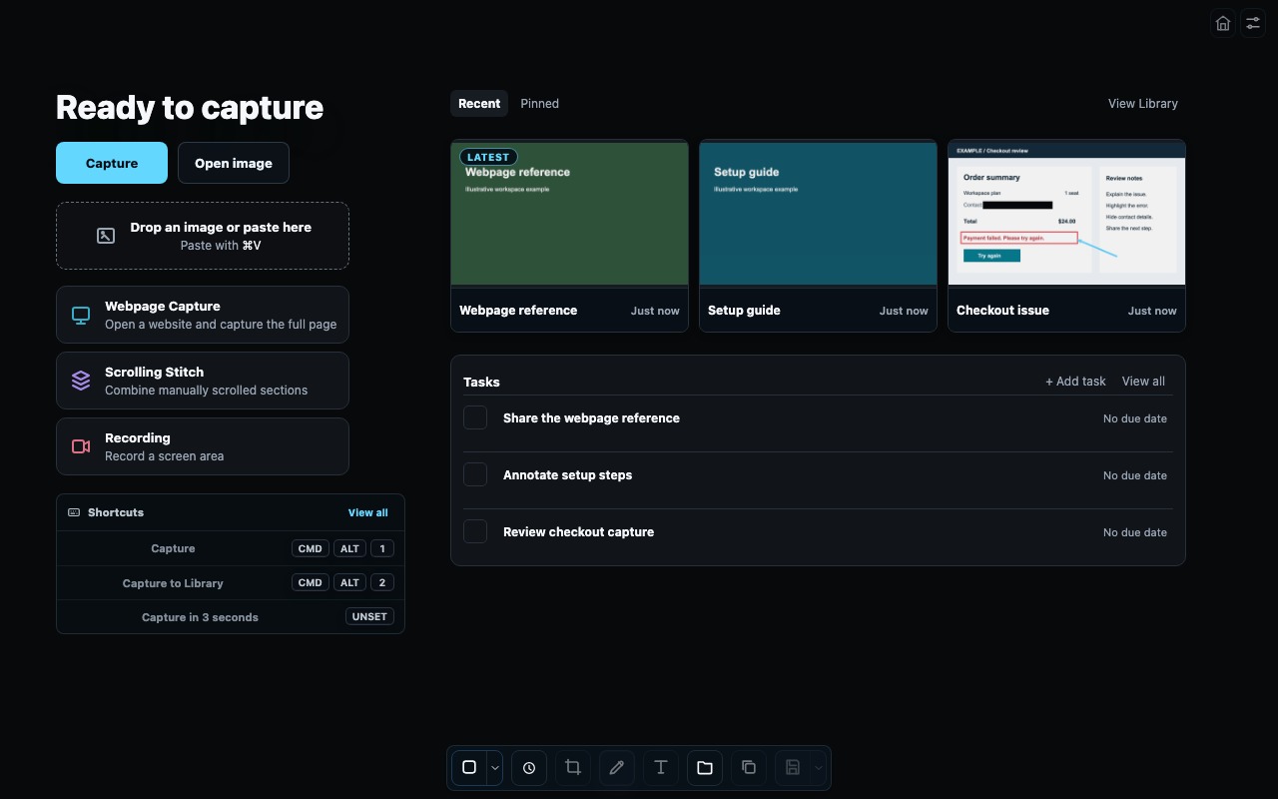Start Recording a screen area
The image size is (1278, 799).
coord(203,446)
